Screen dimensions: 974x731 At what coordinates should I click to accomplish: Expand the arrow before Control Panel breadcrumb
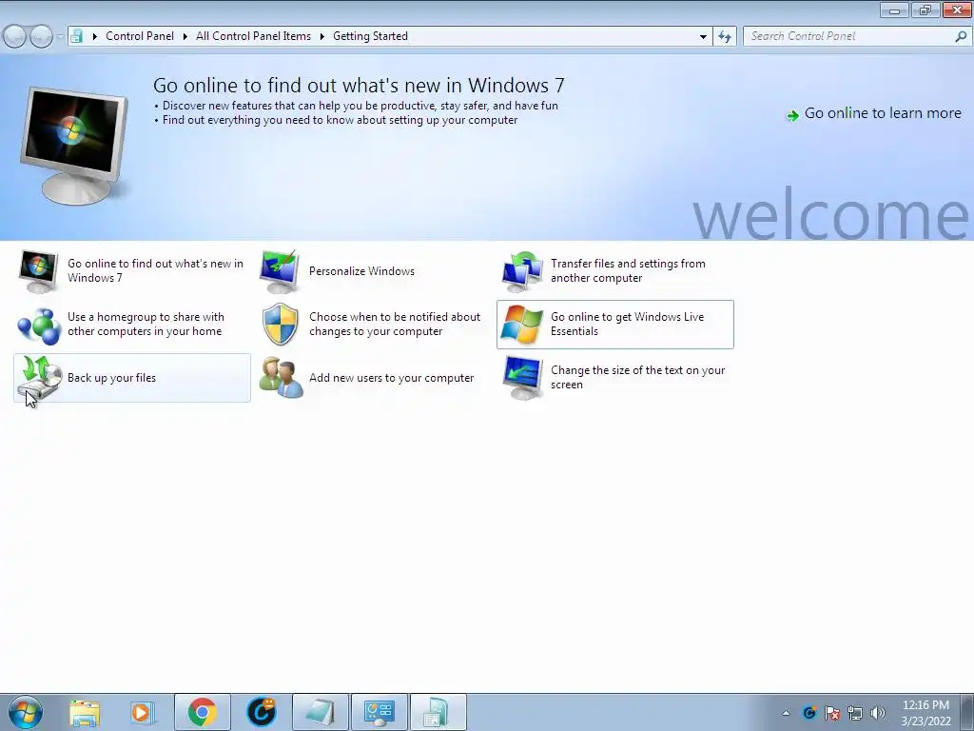(94, 36)
